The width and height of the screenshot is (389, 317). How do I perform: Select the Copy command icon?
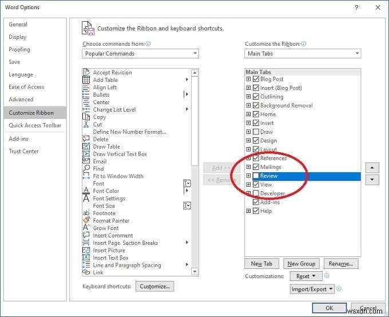86,117
